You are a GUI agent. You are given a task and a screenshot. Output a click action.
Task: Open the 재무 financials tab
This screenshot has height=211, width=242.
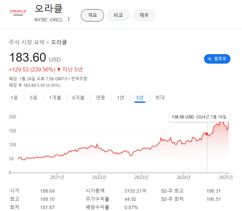[x=144, y=15]
